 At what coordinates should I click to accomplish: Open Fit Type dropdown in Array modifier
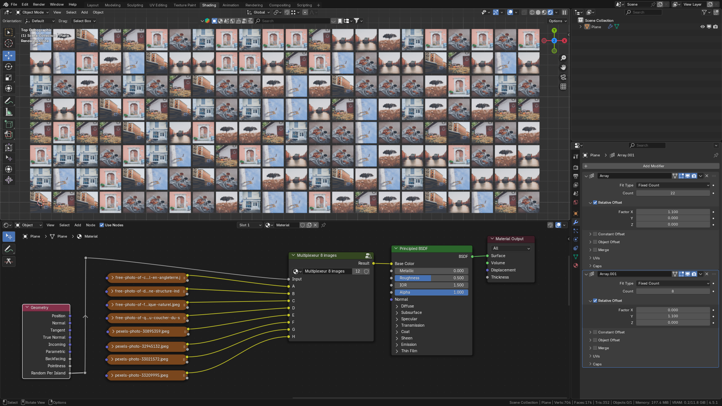coord(673,185)
